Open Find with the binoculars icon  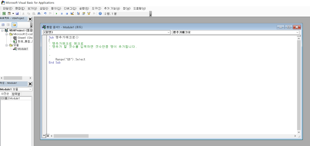click(x=39, y=14)
